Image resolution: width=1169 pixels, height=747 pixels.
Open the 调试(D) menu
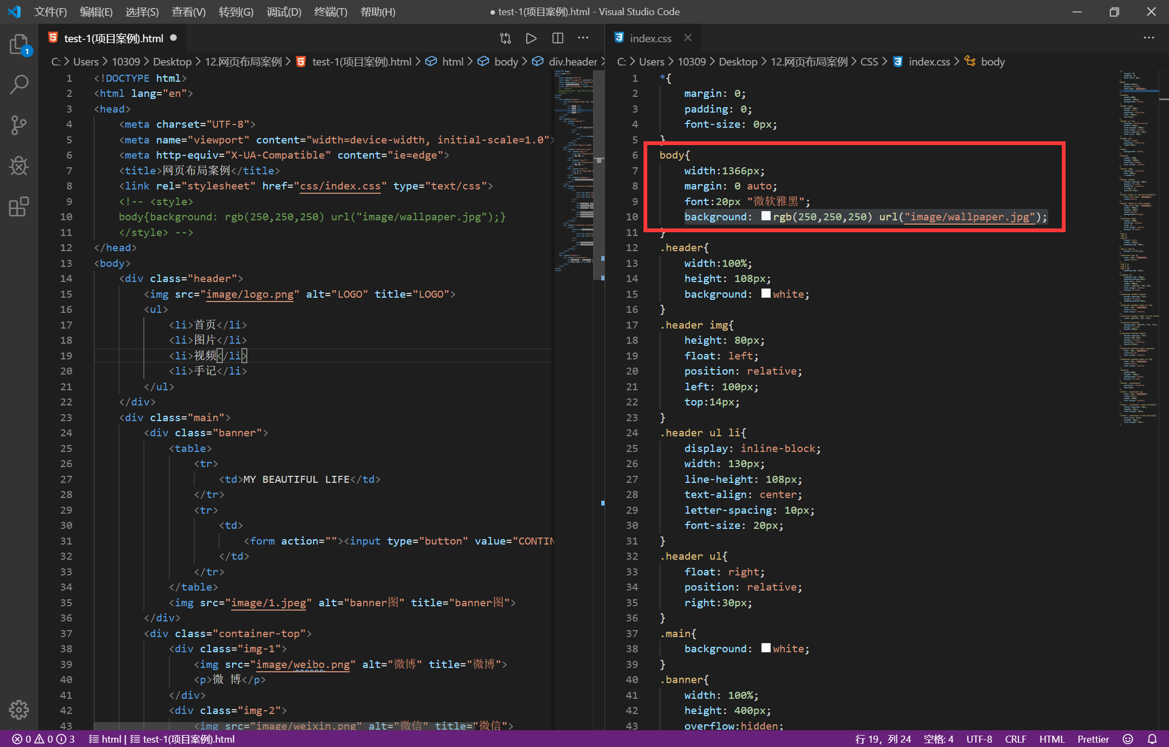284,12
